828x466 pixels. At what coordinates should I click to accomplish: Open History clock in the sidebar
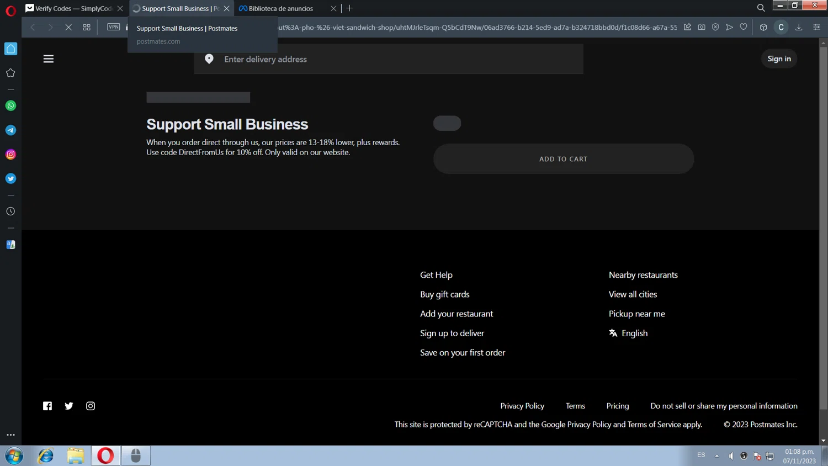[10, 211]
